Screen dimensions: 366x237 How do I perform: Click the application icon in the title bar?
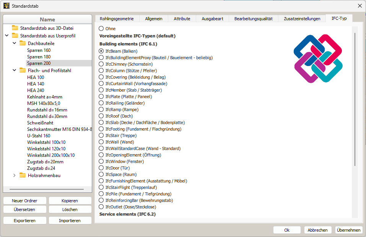click(x=6, y=6)
